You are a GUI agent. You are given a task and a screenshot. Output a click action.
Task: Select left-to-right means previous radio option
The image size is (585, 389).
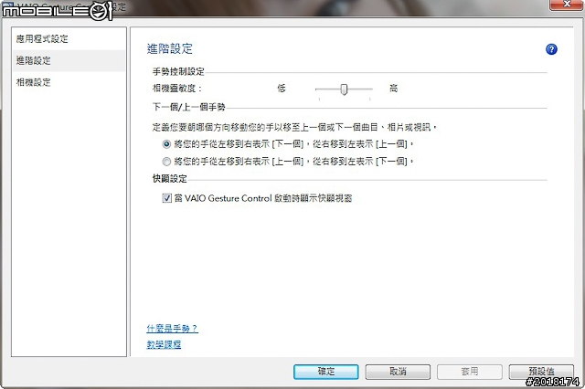coord(165,162)
